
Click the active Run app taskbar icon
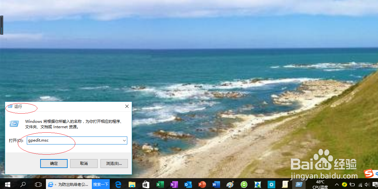tap(299, 185)
